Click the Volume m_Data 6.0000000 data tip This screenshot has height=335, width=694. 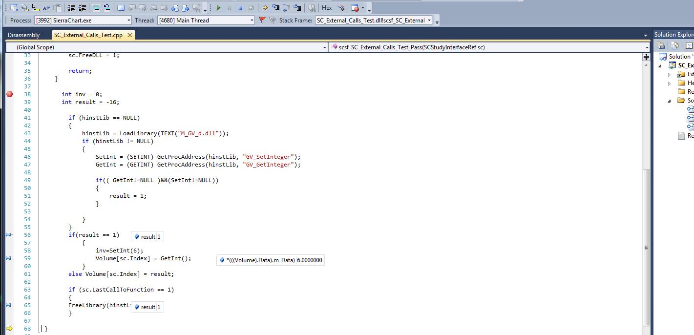tap(271, 260)
